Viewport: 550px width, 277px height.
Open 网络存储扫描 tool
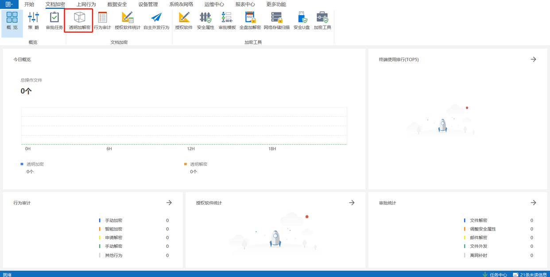[276, 21]
